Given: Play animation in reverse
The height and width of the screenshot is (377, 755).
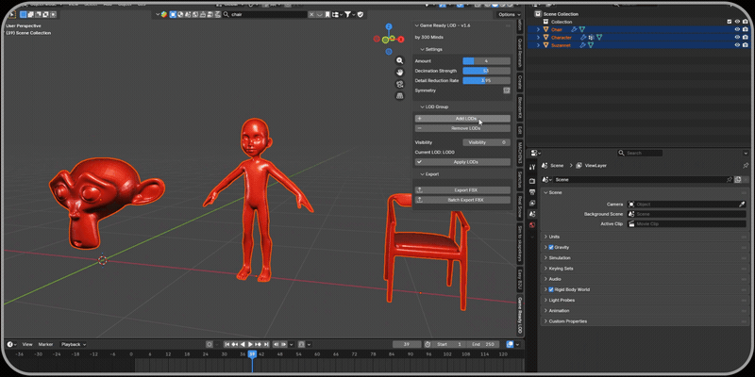Looking at the screenshot, I should point(243,344).
